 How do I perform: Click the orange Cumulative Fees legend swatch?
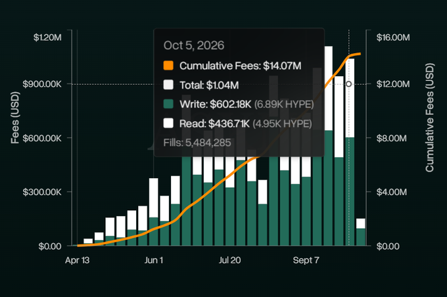168,66
